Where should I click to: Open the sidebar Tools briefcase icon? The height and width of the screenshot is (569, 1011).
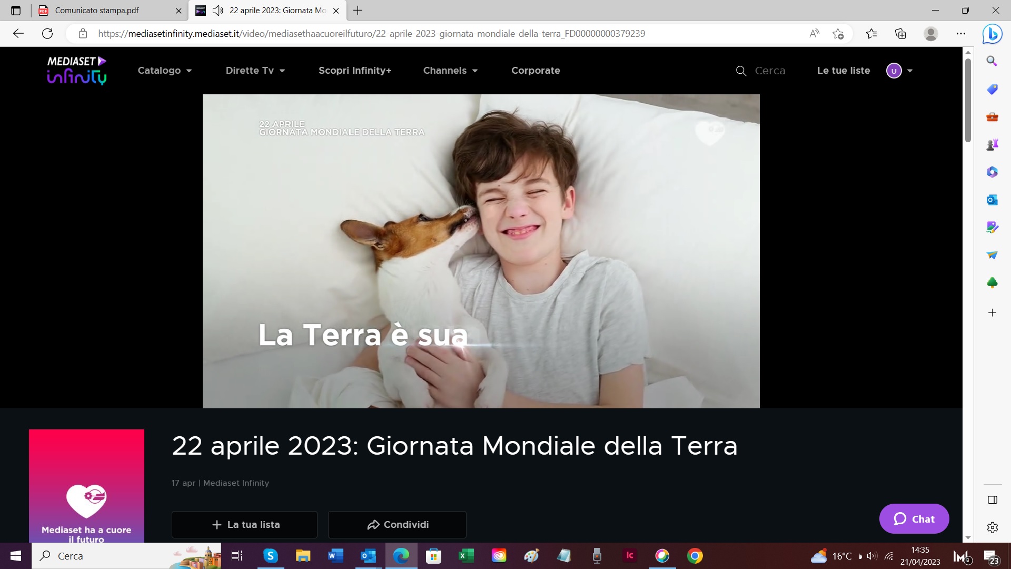pyautogui.click(x=992, y=116)
